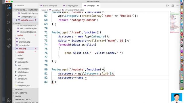Viewport: 184px width, 103px height.
Task: Open the artisan file
Action: click(26, 82)
